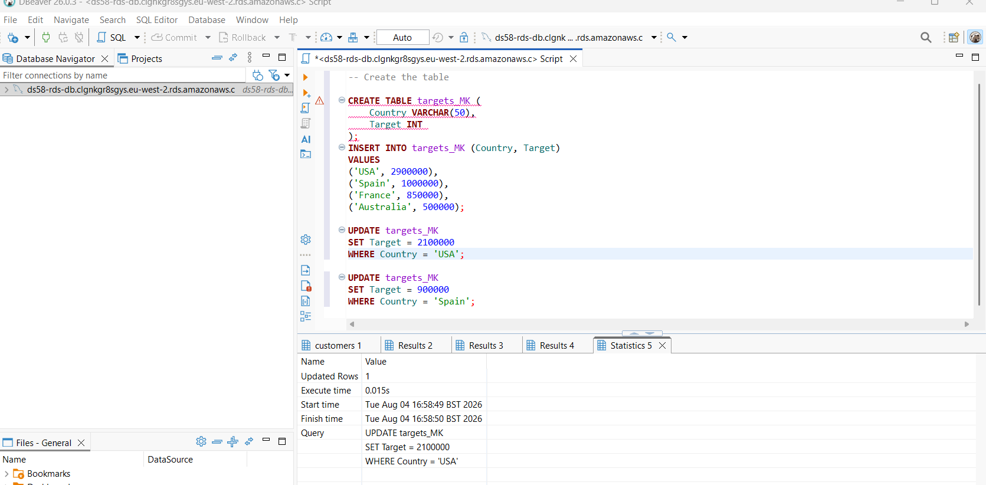
Task: Open the perspective switcher icon
Action: [x=954, y=37]
